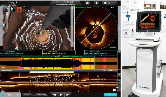
Task: Select the MLA 1.88mm² measurement box
Action: [59, 53]
